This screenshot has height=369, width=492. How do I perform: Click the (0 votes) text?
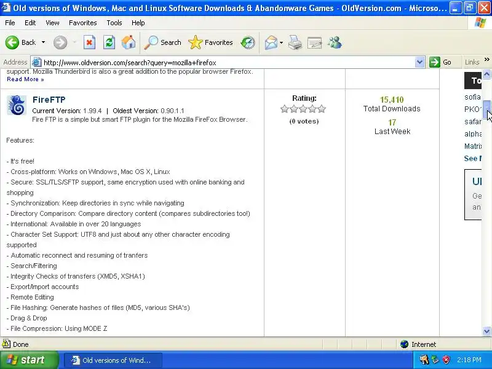click(x=304, y=121)
